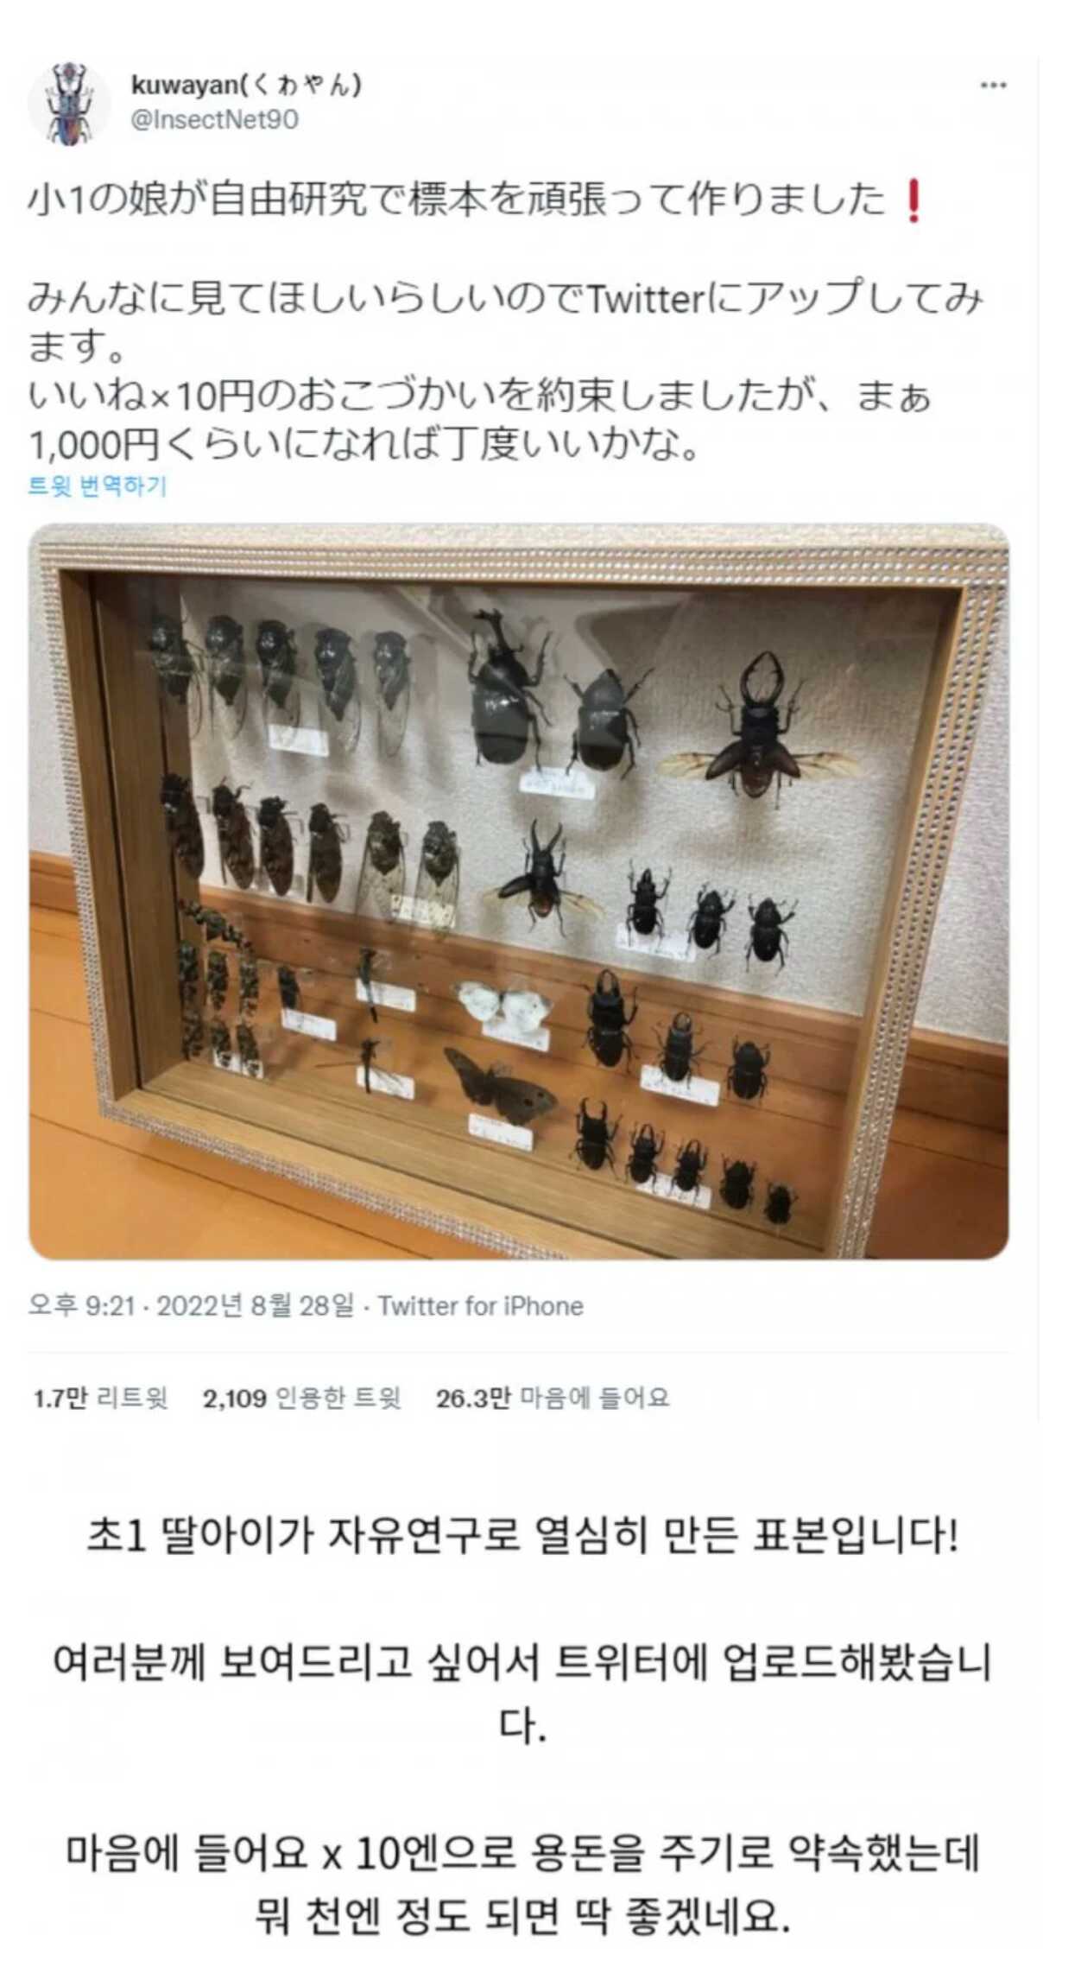Click 트윗 번역하기 to translate the tweet
Image resolution: width=1081 pixels, height=1961 pixels.
coord(97,485)
